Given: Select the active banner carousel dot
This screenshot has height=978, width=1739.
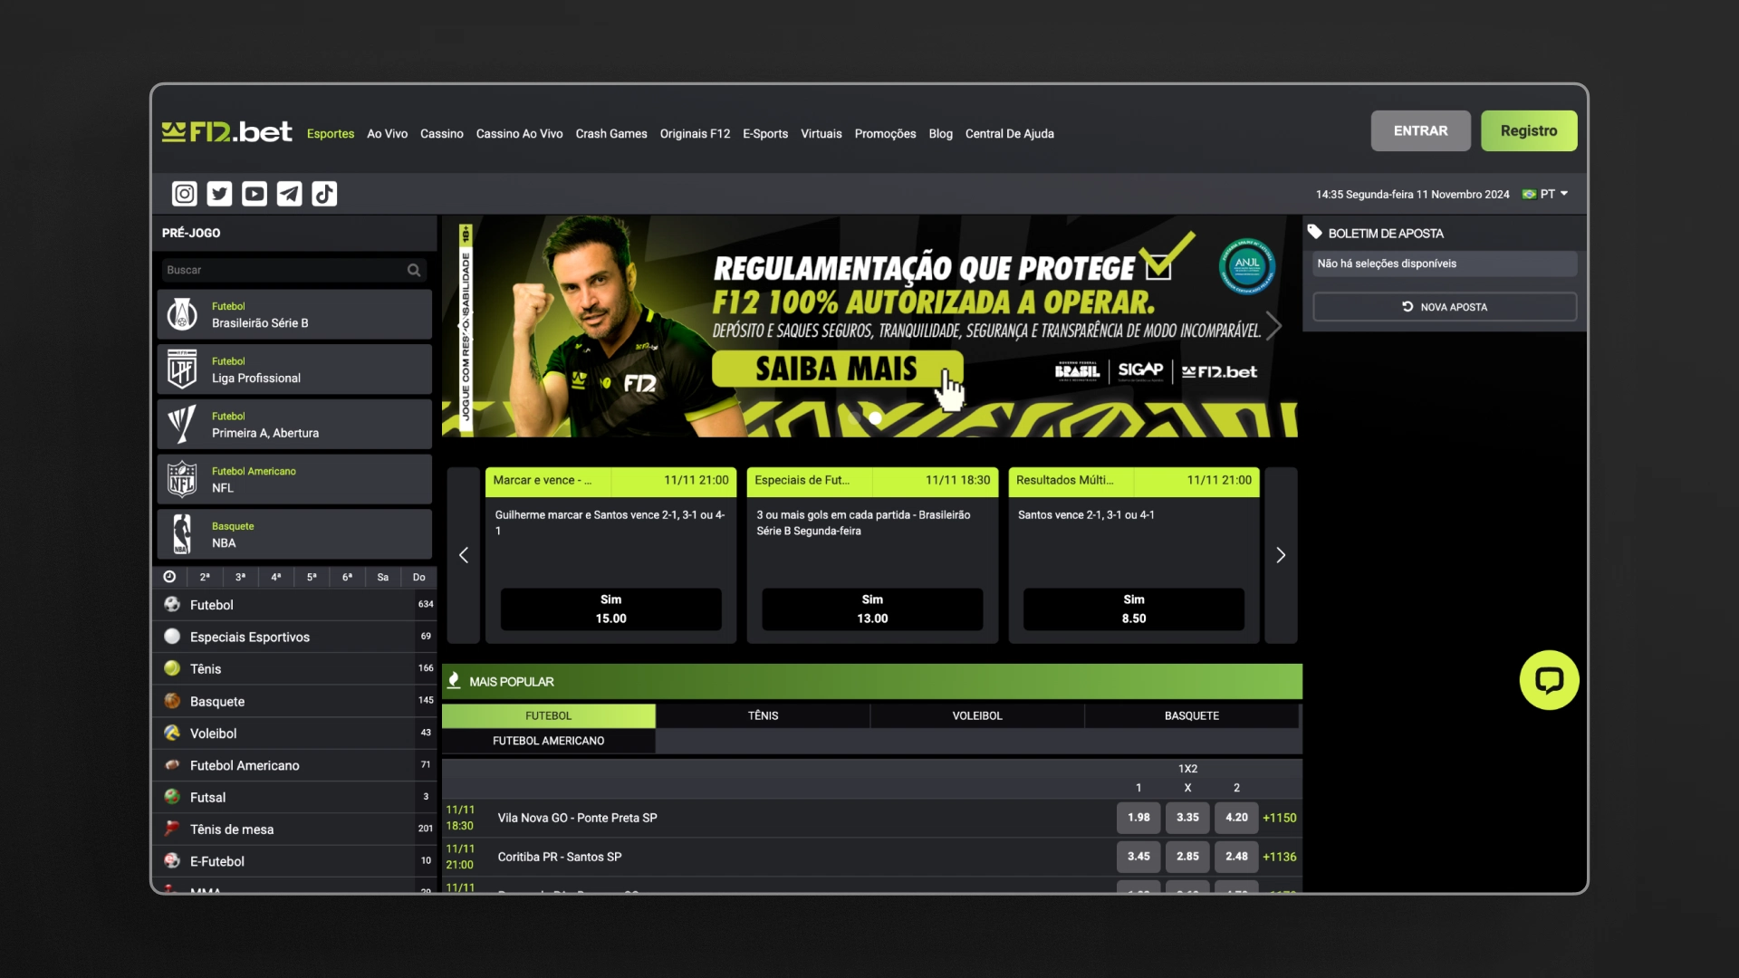Looking at the screenshot, I should 875,418.
